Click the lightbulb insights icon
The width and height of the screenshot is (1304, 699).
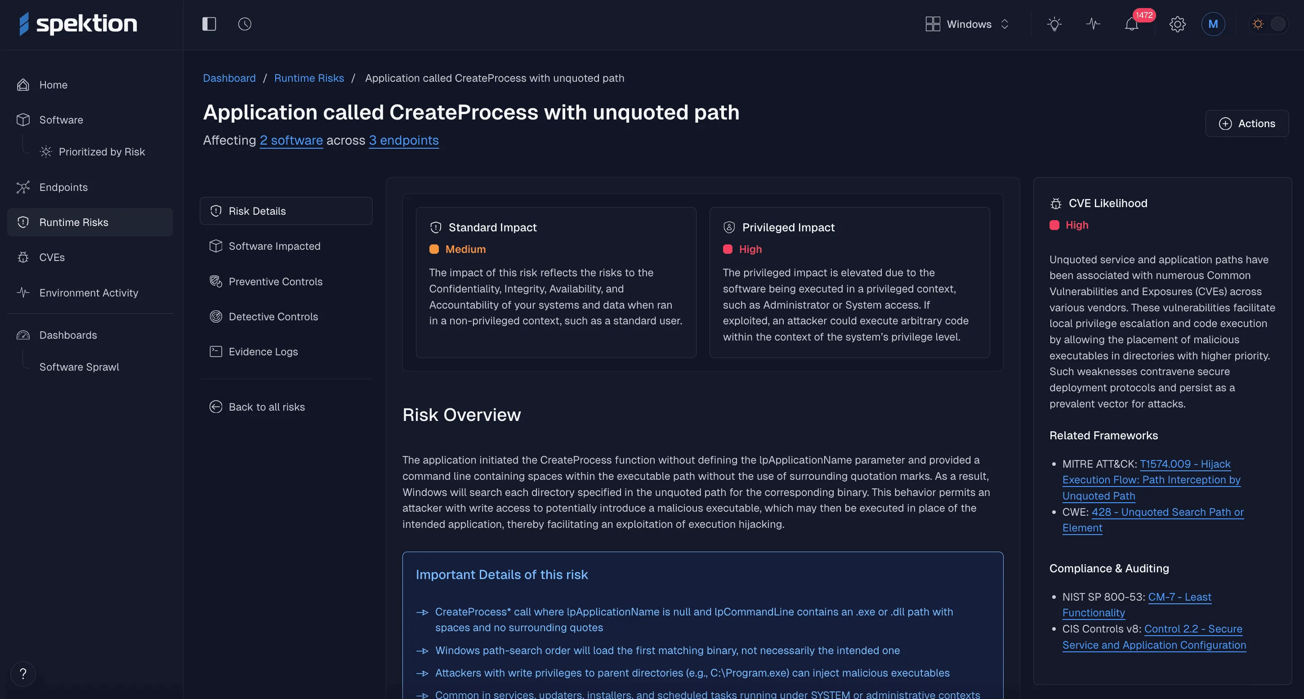tap(1054, 24)
